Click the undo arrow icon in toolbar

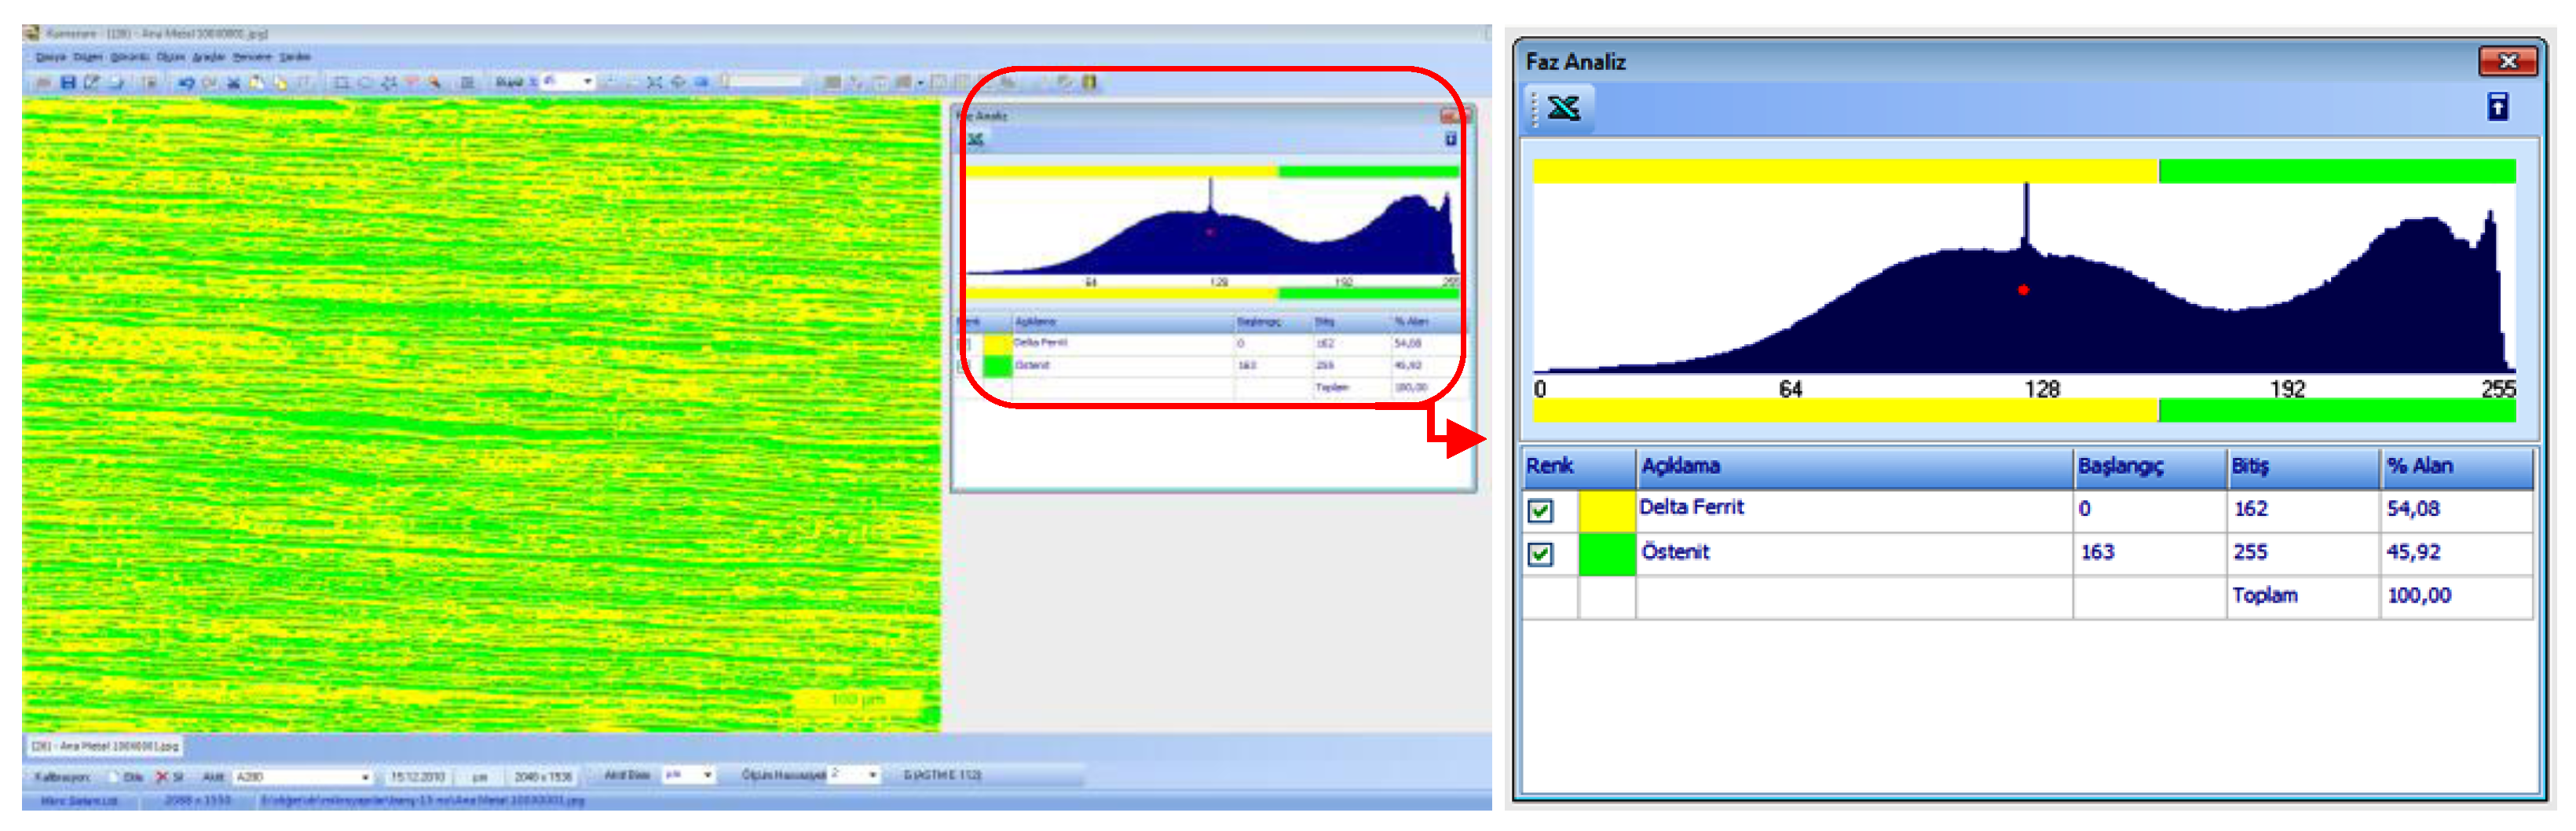185,82
